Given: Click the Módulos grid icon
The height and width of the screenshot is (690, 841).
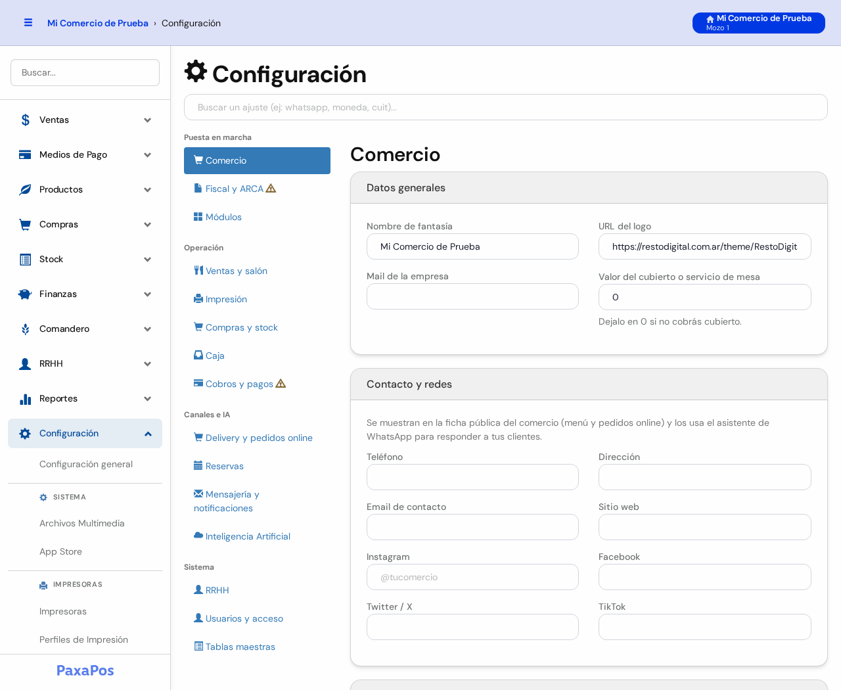Looking at the screenshot, I should coord(198,217).
